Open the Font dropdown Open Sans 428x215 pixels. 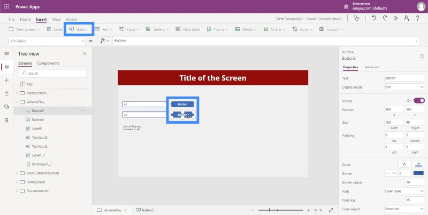tap(404, 191)
